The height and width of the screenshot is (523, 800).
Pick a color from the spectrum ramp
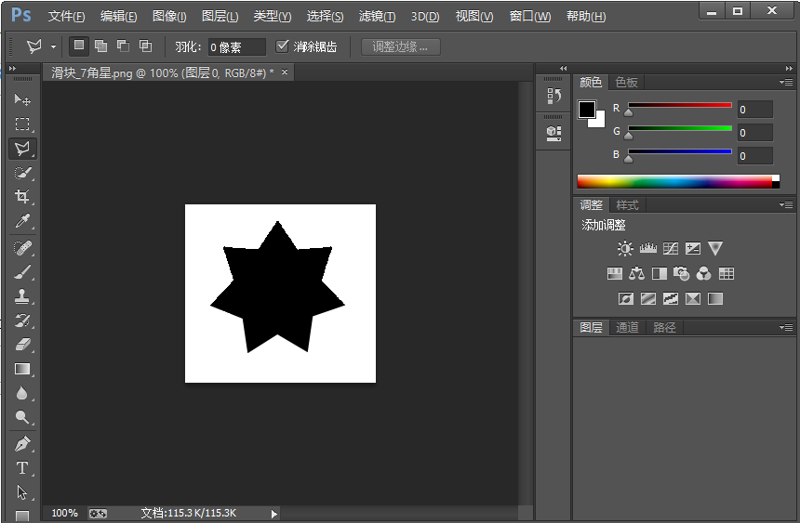pyautogui.click(x=678, y=181)
